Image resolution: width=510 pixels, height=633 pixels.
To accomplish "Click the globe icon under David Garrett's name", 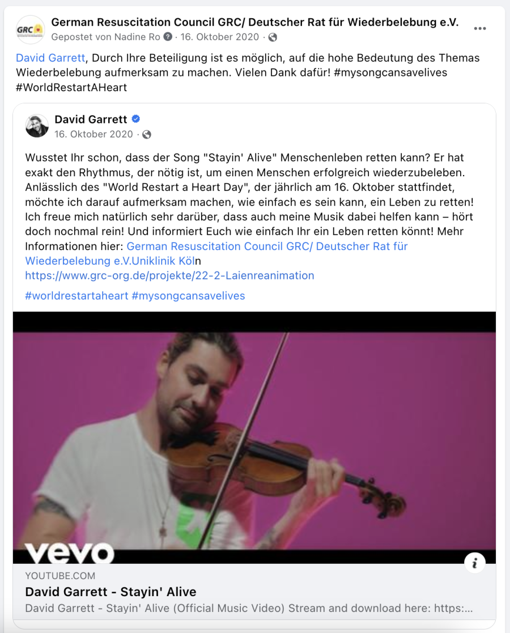I will pos(147,134).
